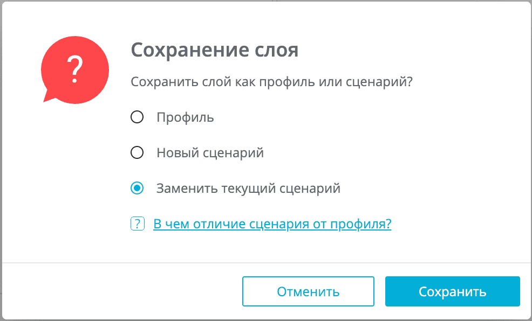532x321 pixels.
Task: Click the small boxed question mark help icon
Action: pyautogui.click(x=138, y=224)
